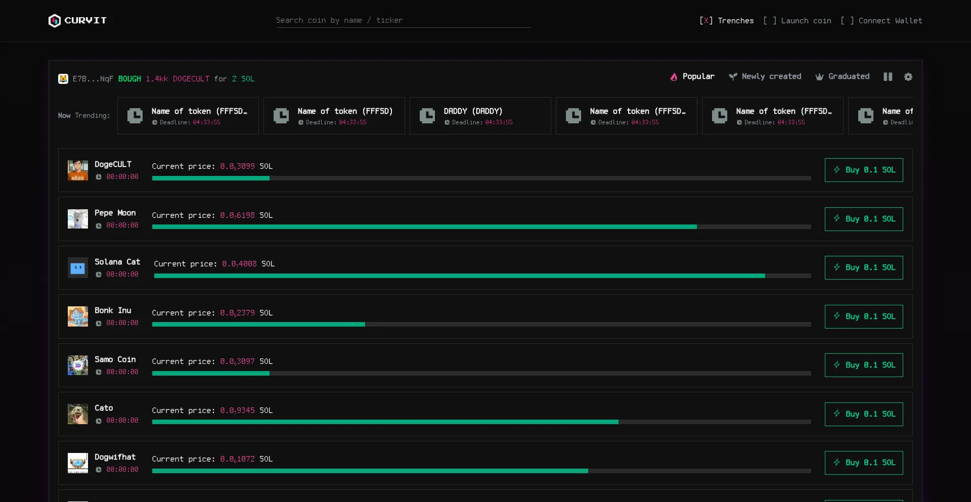Click the Solana Cat token avatar
971x502 pixels.
[x=78, y=268]
